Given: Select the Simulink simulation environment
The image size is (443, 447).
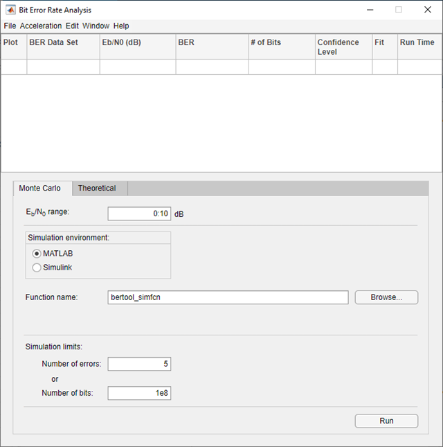Looking at the screenshot, I should [x=37, y=268].
